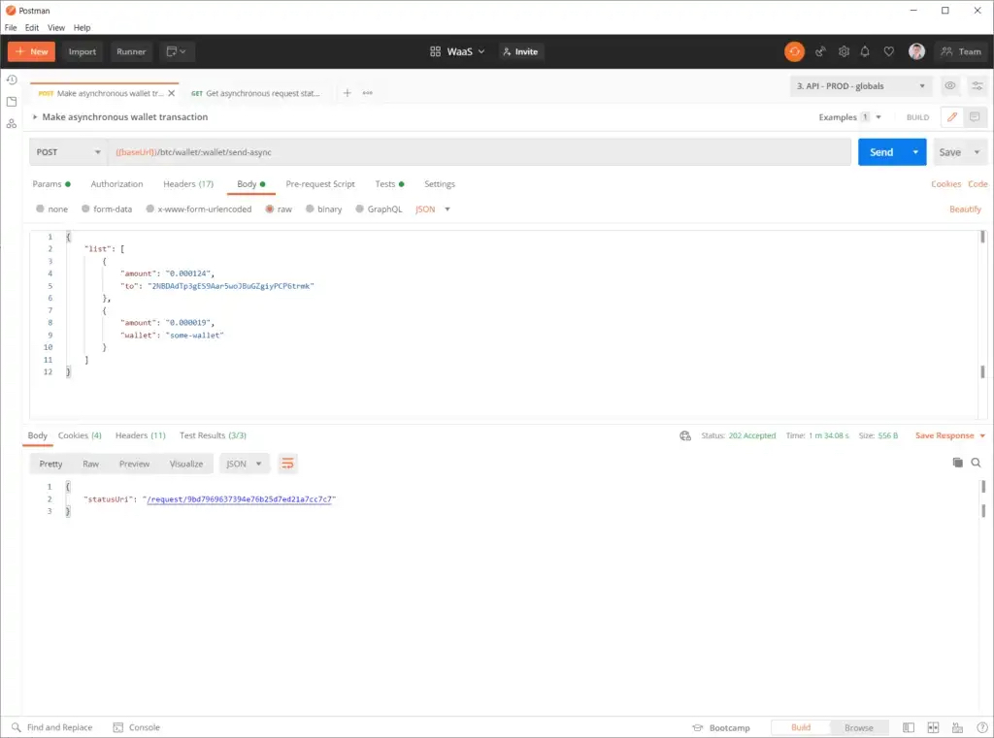Open response JSON format dropdown
The height and width of the screenshot is (738, 994).
pyautogui.click(x=244, y=464)
